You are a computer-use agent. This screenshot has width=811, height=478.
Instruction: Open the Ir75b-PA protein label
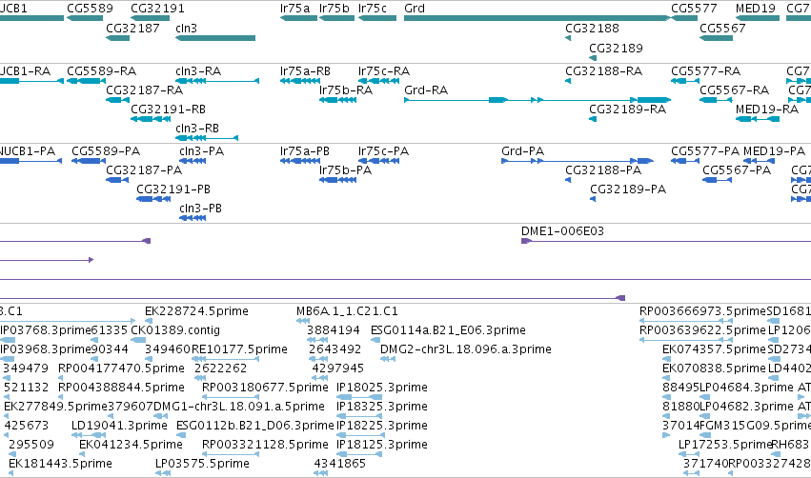click(346, 170)
